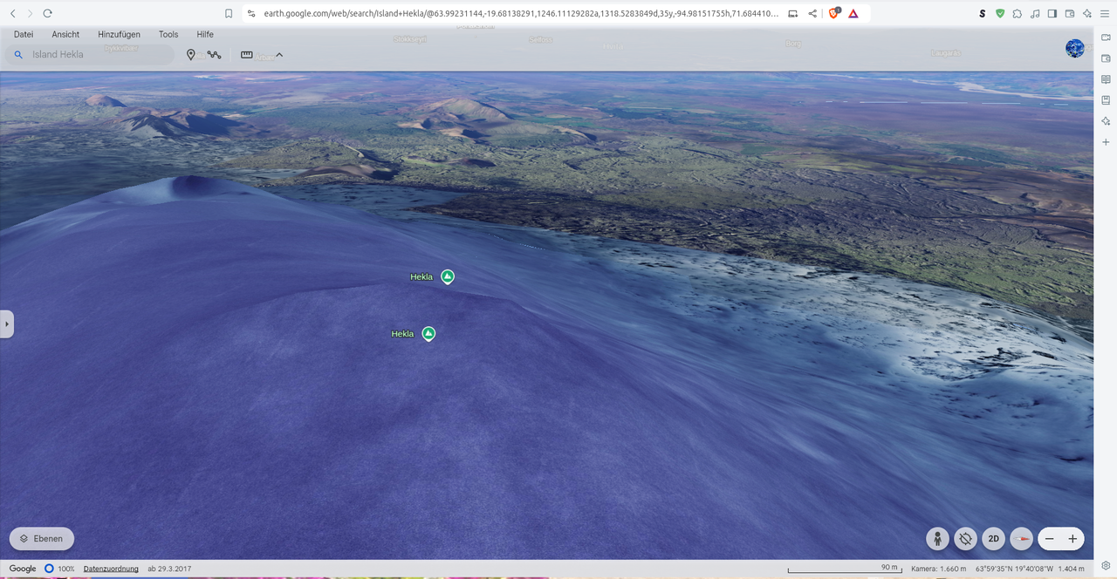Image resolution: width=1117 pixels, height=579 pixels.
Task: Open the reading list icon in sidebar
Action: pyautogui.click(x=1106, y=79)
